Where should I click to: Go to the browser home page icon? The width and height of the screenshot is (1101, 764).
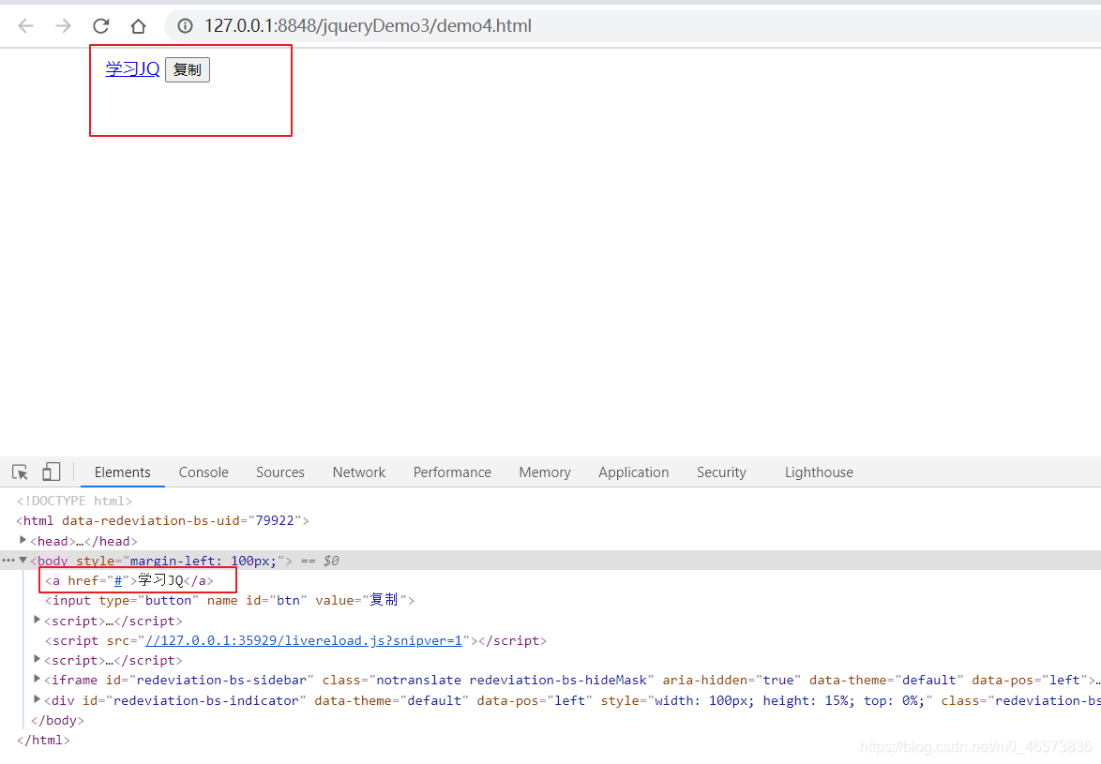[138, 26]
